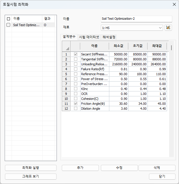Enable the Failure Ratio(Rf) checkbox

pyautogui.click(x=76, y=69)
